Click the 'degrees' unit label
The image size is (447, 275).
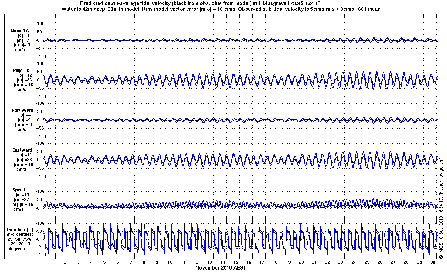[x=17, y=249]
